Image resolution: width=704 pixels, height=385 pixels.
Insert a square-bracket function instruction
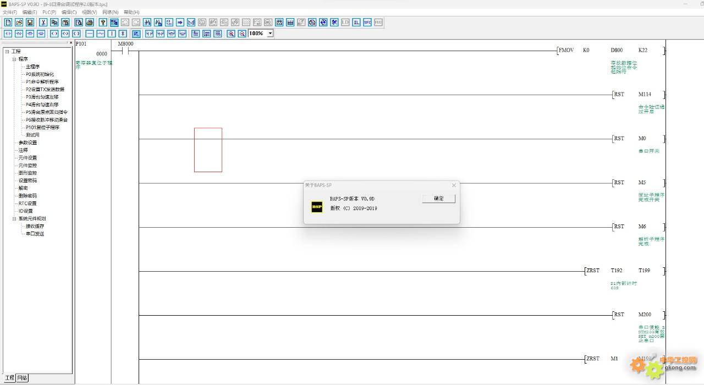pos(76,34)
